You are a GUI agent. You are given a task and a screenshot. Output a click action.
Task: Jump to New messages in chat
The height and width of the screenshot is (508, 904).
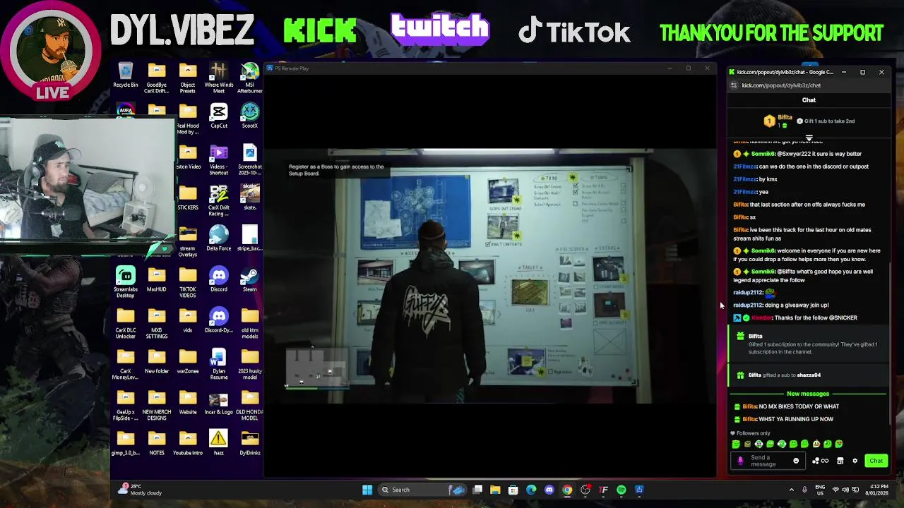[808, 394]
